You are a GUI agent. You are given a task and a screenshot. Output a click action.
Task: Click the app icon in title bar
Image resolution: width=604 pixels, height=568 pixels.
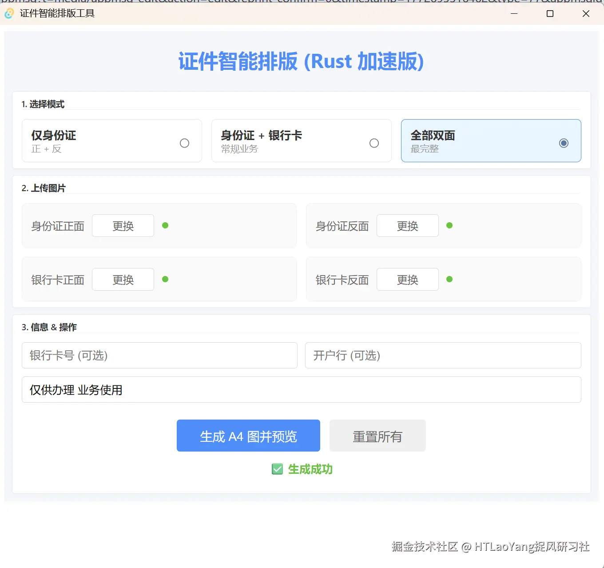point(9,14)
